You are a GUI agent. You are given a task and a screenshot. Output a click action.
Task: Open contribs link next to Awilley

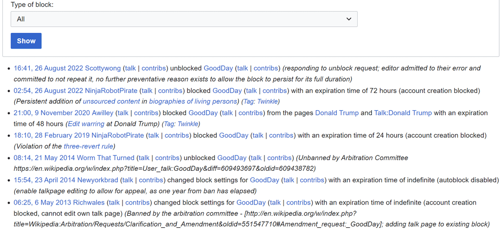click(146, 113)
